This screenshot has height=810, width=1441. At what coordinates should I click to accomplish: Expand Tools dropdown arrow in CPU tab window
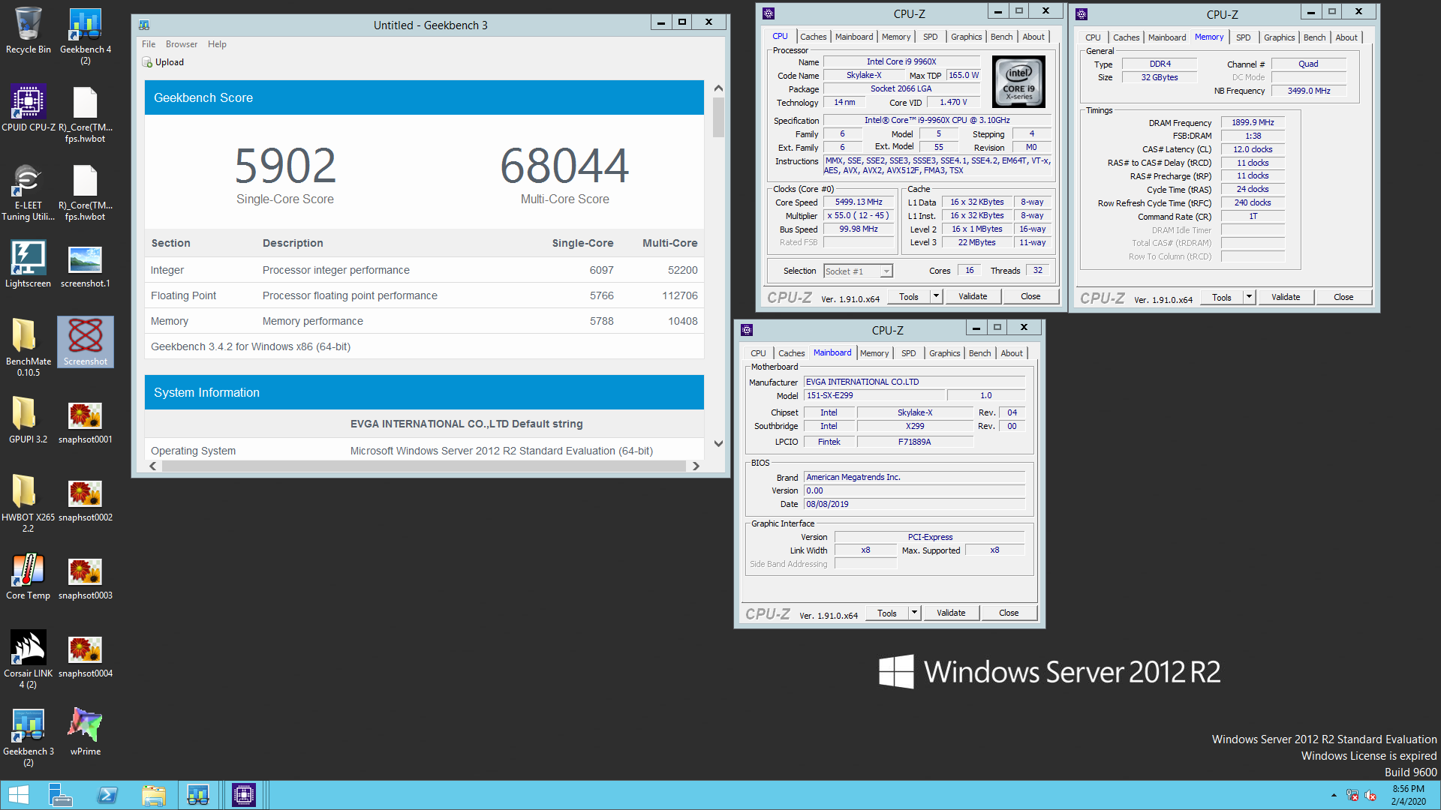click(936, 296)
